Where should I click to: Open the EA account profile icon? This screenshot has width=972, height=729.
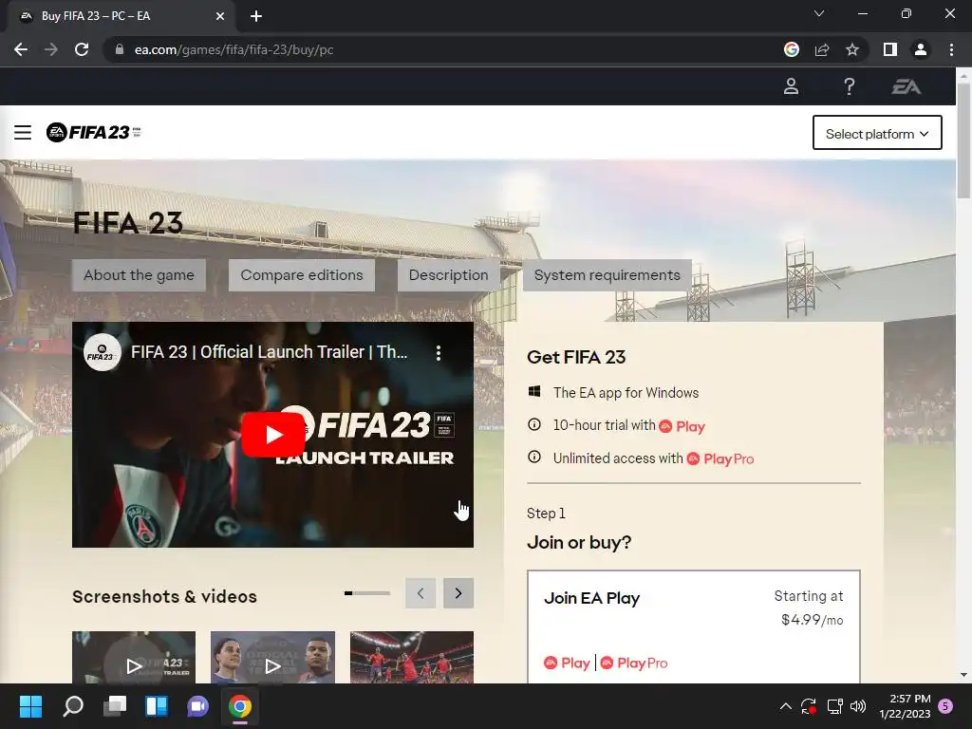coord(791,86)
